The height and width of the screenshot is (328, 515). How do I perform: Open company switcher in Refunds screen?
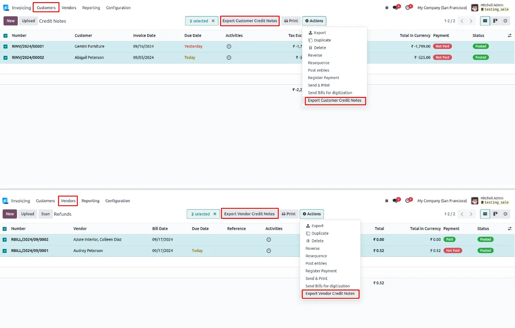click(x=442, y=200)
